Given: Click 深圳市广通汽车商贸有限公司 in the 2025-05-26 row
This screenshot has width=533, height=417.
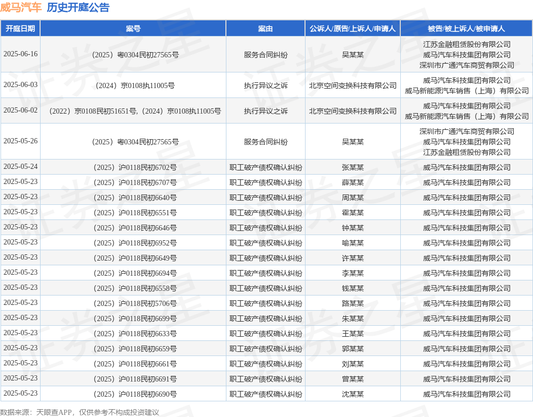Looking at the screenshot, I should [x=467, y=131].
